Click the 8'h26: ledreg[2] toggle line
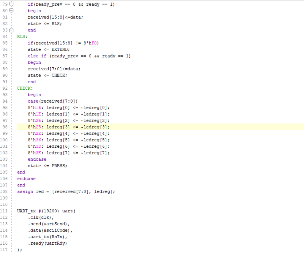Screen dimensions: 304x253 point(69,120)
